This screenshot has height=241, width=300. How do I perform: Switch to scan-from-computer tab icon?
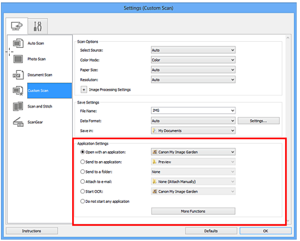16,24
